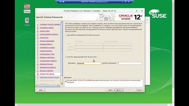Minimize the Oracle installer window
Image resolution: width=189 pixels, height=106 pixels.
point(131,11)
